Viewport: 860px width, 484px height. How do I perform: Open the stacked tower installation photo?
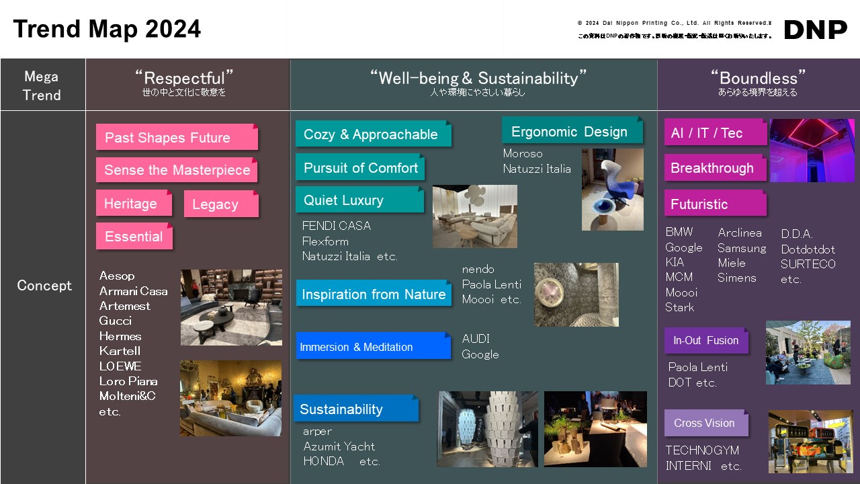coord(487,429)
